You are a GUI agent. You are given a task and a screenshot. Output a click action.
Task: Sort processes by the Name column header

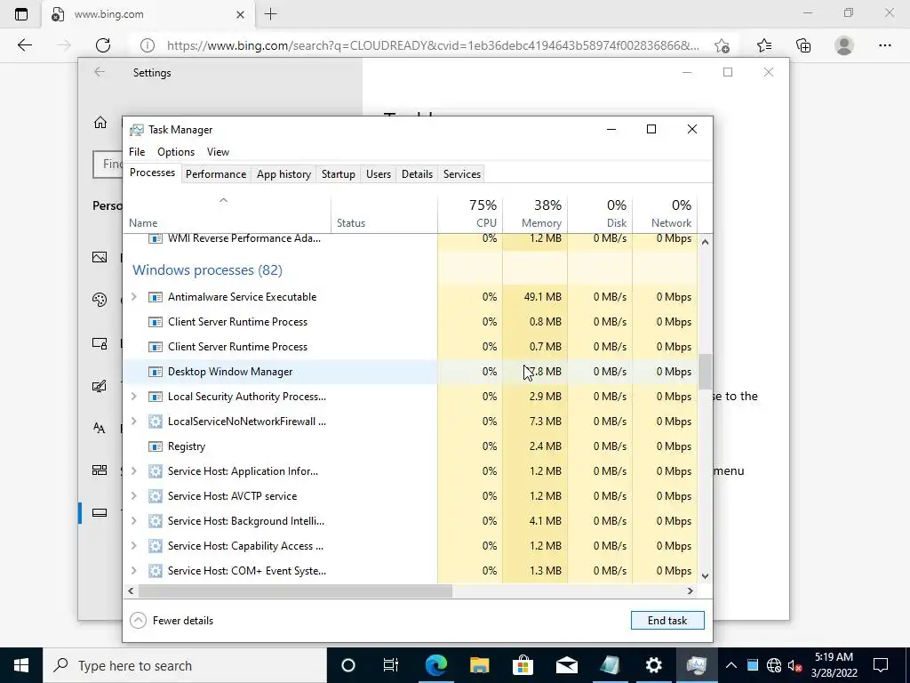[x=227, y=213]
